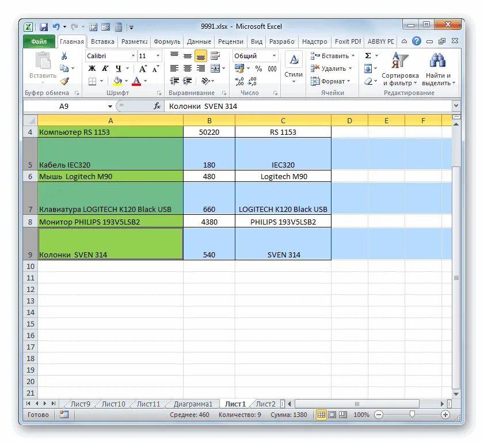Image resolution: width=484 pixels, height=444 pixels.
Task: Switch to the Данные ribbon tab
Action: click(199, 41)
